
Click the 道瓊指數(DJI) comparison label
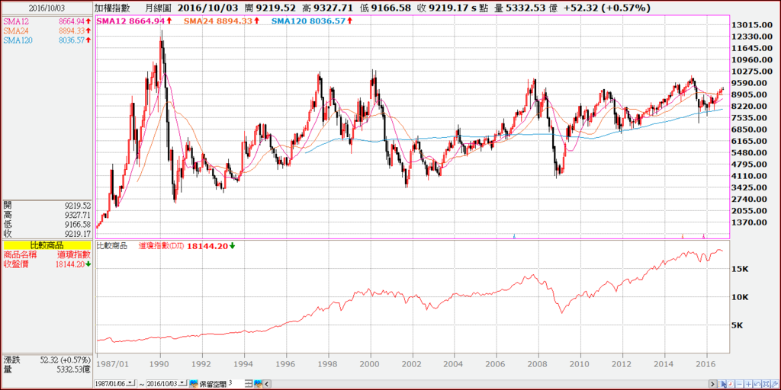point(162,246)
